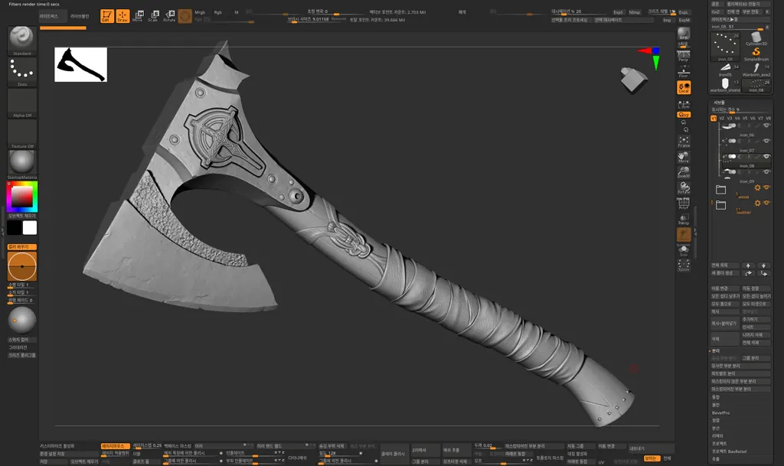Click the Frame view button

[x=684, y=142]
